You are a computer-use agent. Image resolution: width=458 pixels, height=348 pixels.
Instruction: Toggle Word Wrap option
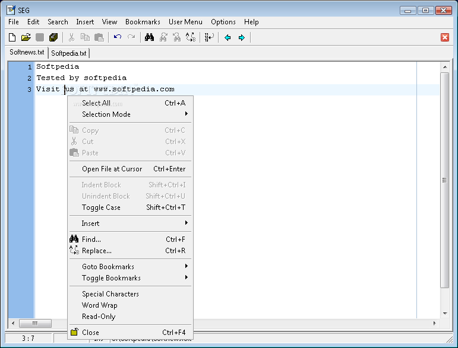[130, 305]
